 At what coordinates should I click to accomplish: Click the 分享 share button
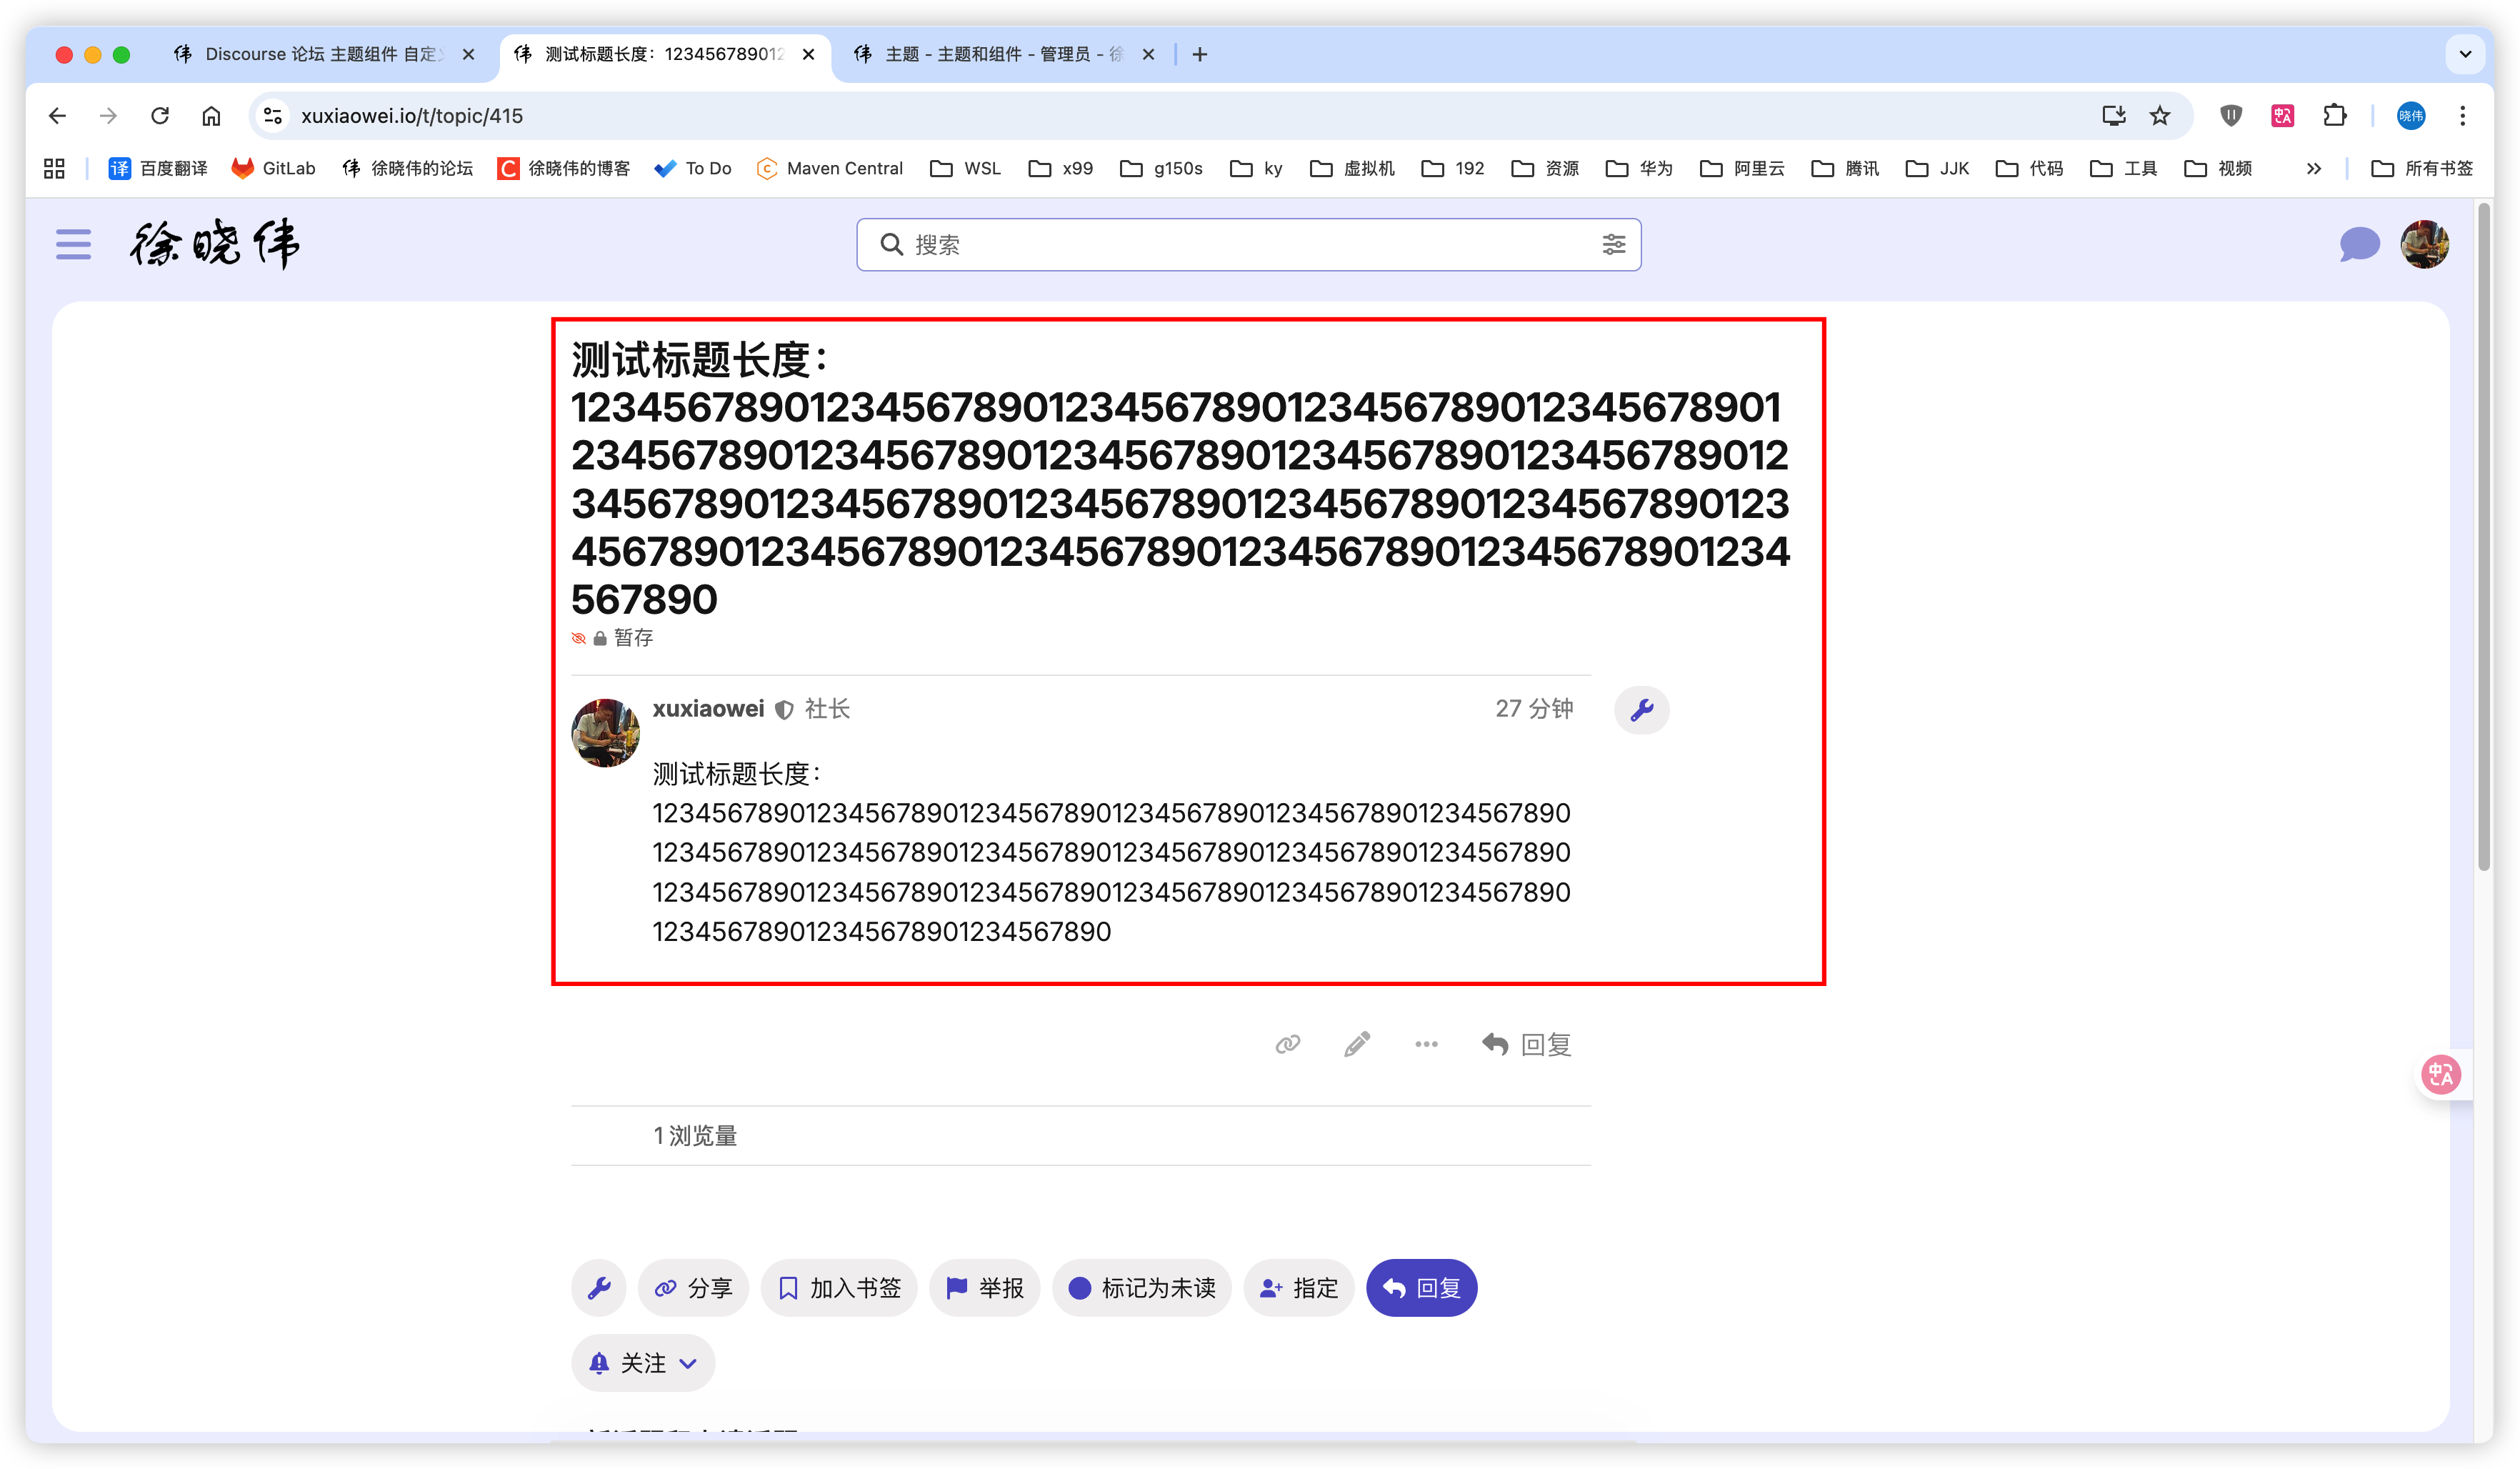point(693,1288)
